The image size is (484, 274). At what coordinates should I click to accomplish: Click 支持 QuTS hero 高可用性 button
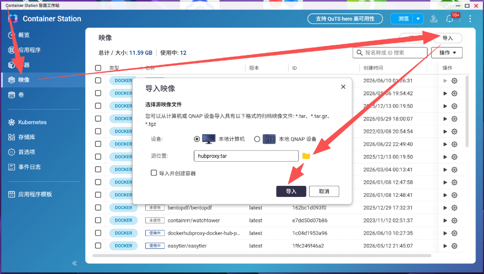point(345,19)
